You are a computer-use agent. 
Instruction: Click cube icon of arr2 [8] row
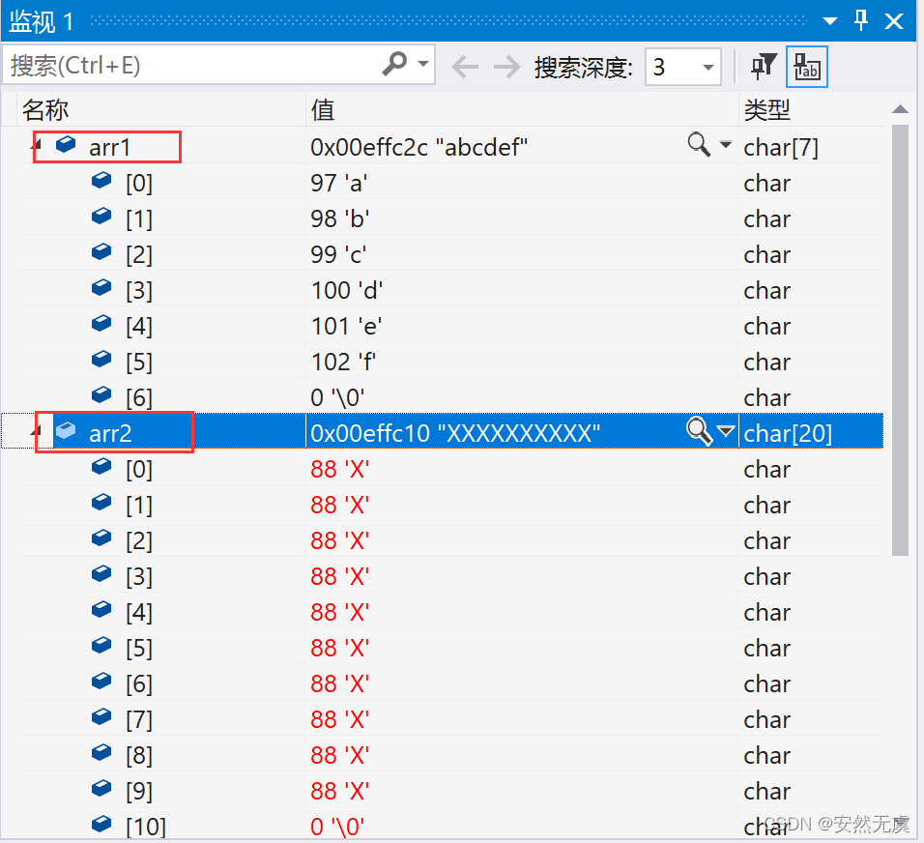click(x=101, y=752)
